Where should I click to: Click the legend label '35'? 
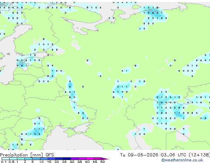coord(79,162)
